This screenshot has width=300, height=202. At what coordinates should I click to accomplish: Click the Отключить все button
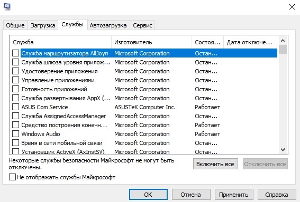pyautogui.click(x=265, y=164)
